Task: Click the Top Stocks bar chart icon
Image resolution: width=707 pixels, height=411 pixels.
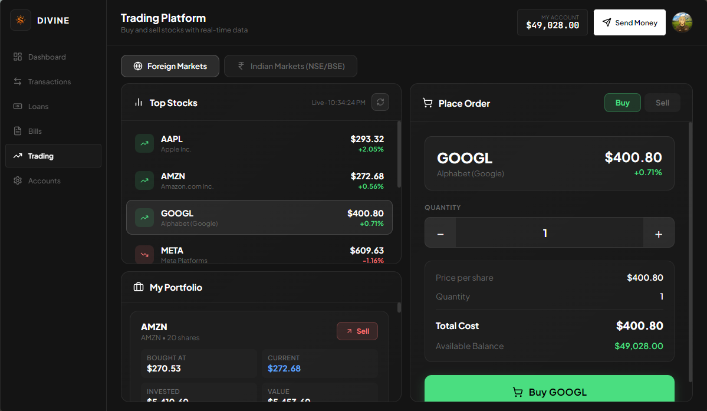Action: click(139, 102)
